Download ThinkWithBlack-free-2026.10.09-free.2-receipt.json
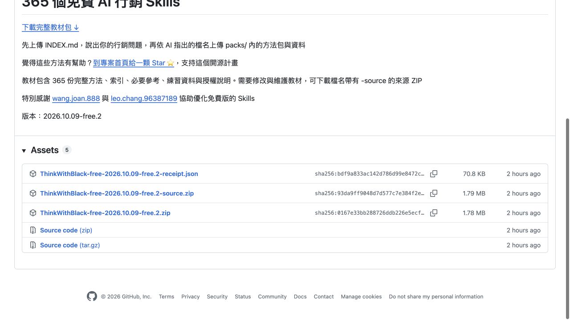 (x=119, y=174)
